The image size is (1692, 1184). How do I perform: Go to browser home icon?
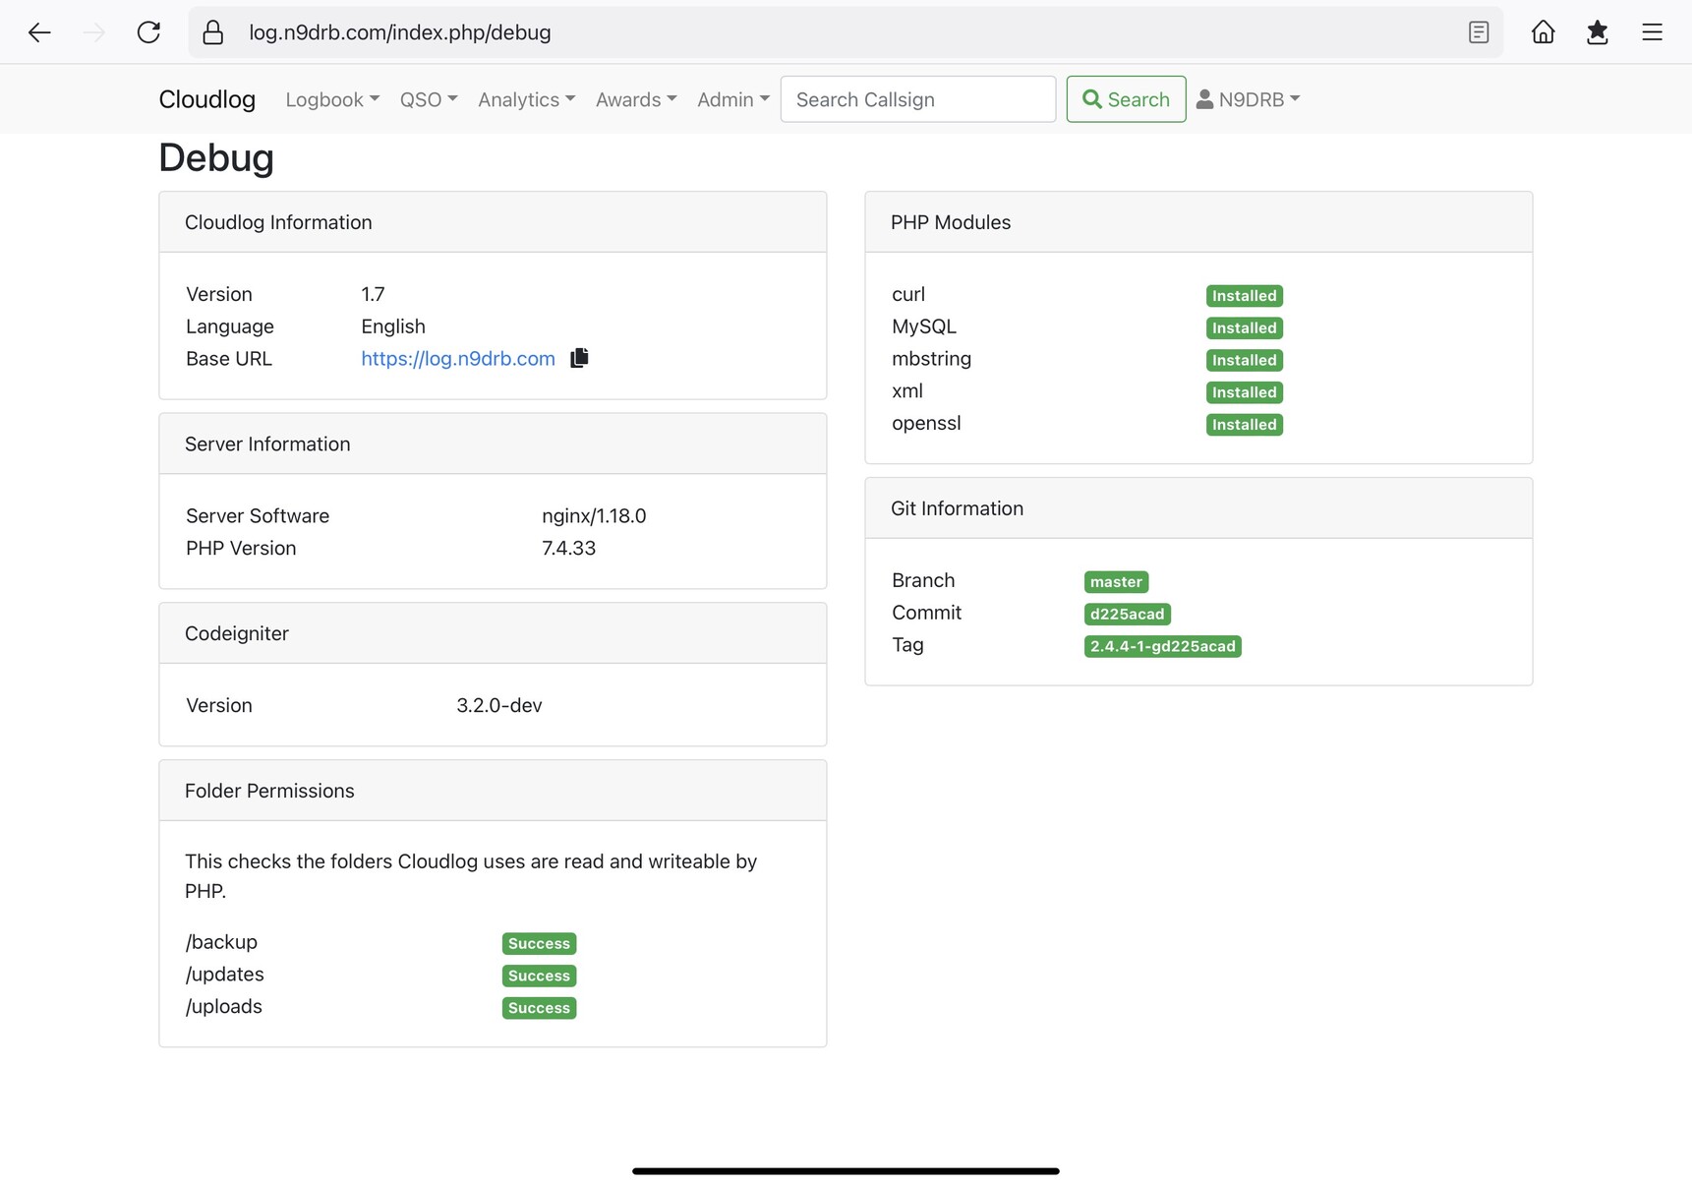click(x=1543, y=32)
